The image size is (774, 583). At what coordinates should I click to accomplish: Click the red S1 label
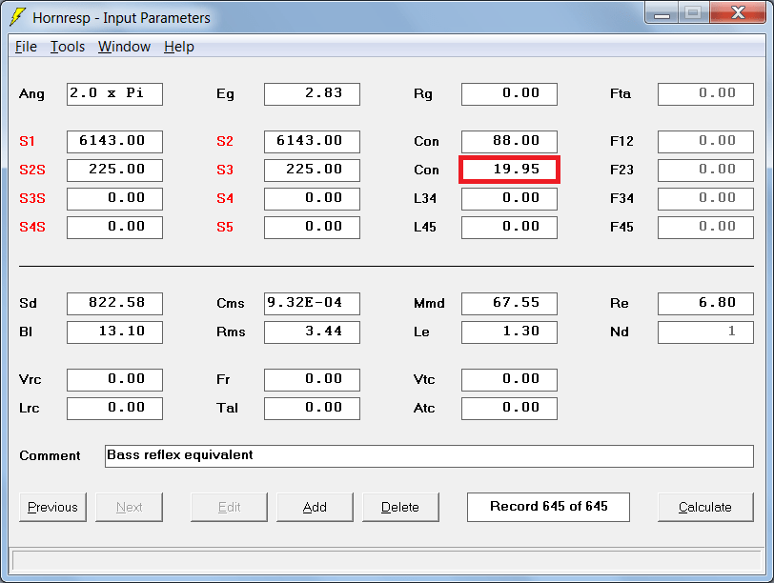click(x=27, y=142)
